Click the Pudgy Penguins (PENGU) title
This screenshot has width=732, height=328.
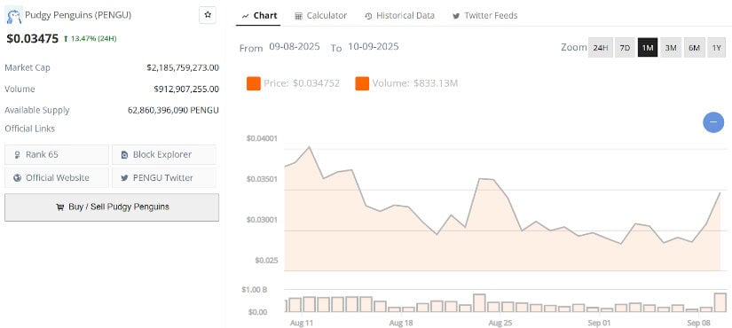tap(78, 15)
